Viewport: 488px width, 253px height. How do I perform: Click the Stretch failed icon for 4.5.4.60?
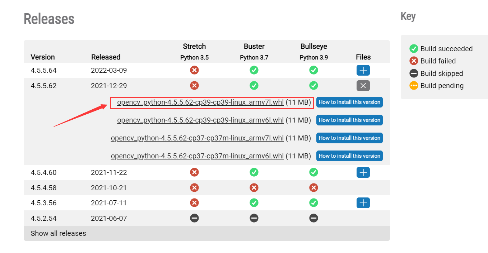[194, 172]
